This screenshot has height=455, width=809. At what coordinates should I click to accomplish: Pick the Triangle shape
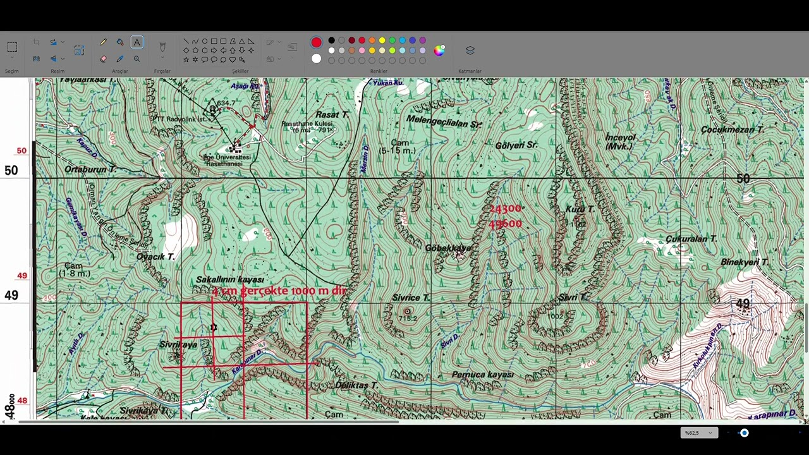[241, 41]
